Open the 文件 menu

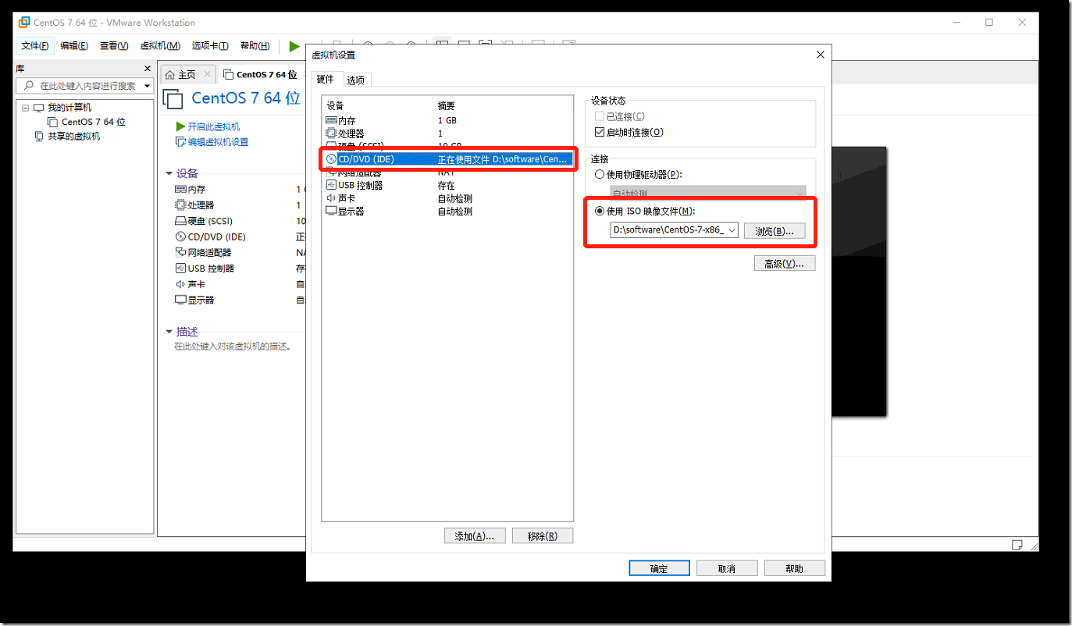pos(34,46)
